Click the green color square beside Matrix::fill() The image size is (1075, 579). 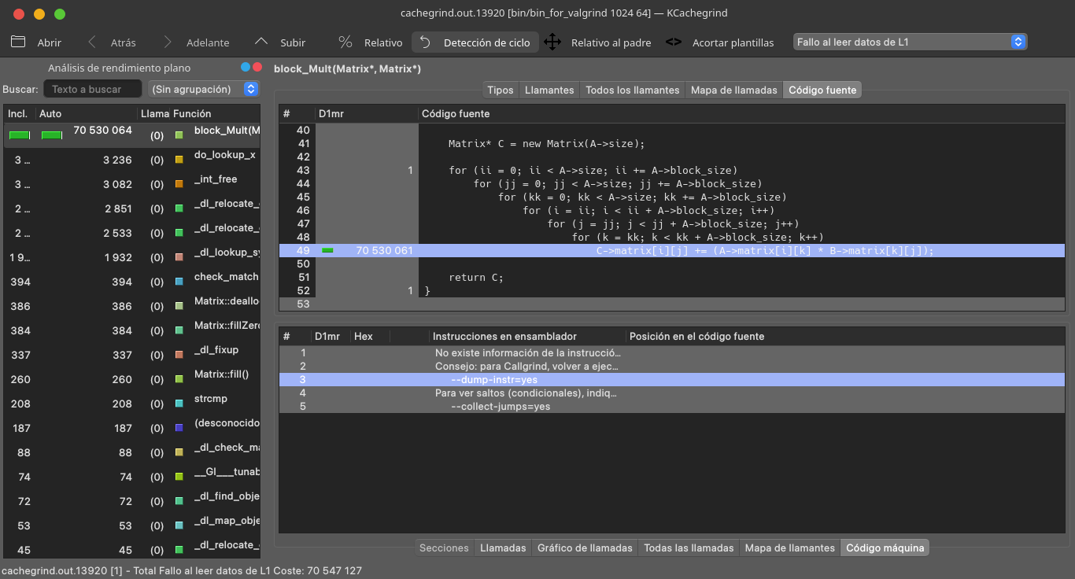(x=179, y=379)
